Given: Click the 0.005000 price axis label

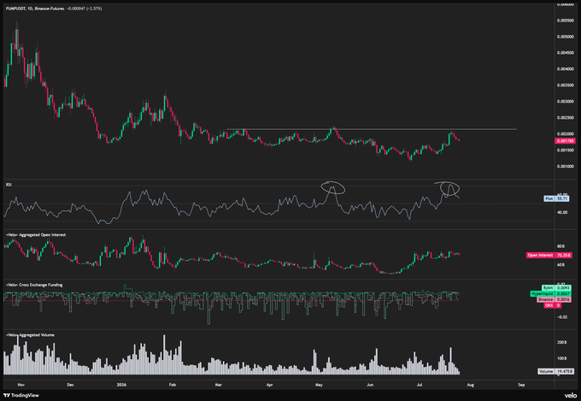Looking at the screenshot, I should 566,37.
